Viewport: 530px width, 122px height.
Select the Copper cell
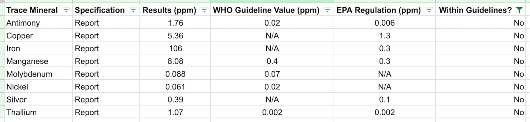(20, 36)
